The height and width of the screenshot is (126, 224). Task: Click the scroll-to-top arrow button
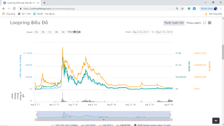point(216,121)
